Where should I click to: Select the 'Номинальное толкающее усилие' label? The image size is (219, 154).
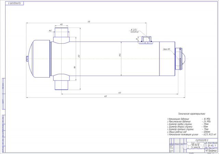[183, 135]
